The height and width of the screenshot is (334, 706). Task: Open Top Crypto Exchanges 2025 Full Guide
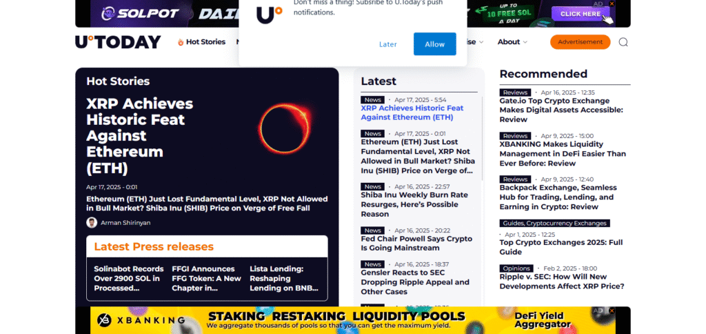pos(561,247)
